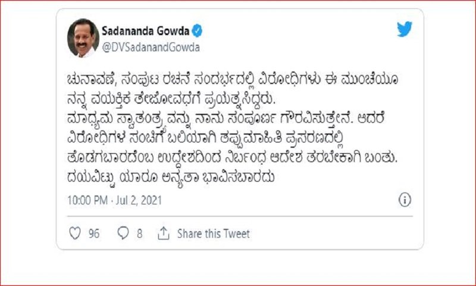This screenshot has width=476, height=286.
Task: Click the tweet line starting with ತೊಡಗಬಾರದೆಂಬ
Action: pos(232,158)
